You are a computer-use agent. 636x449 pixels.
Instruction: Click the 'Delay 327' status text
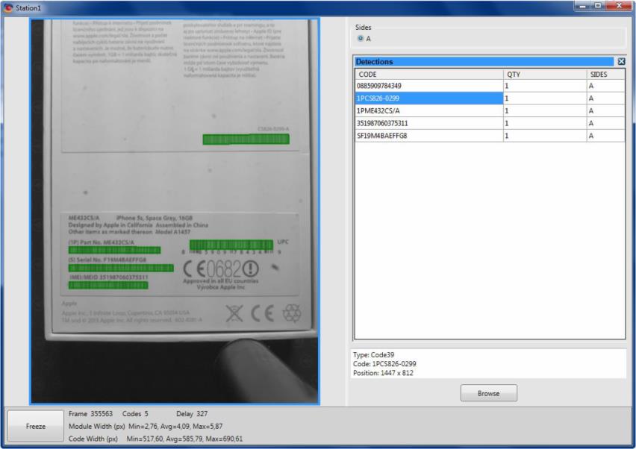(x=192, y=414)
